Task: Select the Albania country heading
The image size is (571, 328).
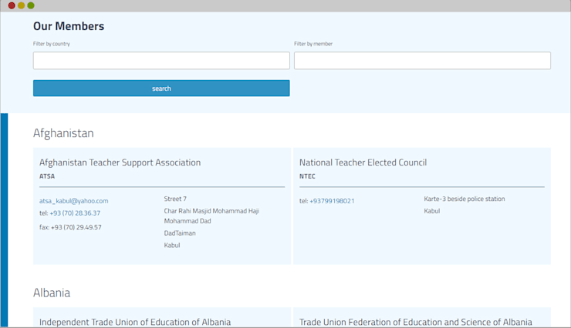Action: [52, 293]
